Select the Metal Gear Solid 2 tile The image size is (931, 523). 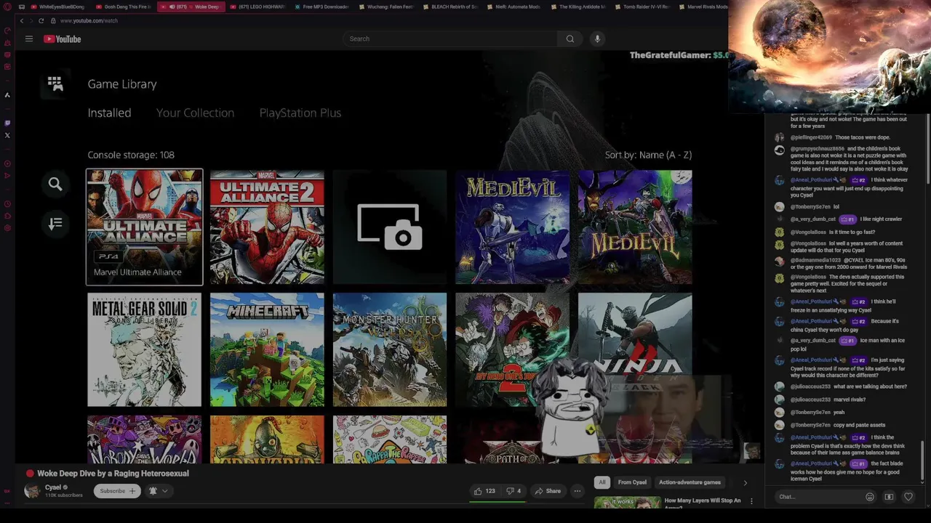[x=145, y=350]
